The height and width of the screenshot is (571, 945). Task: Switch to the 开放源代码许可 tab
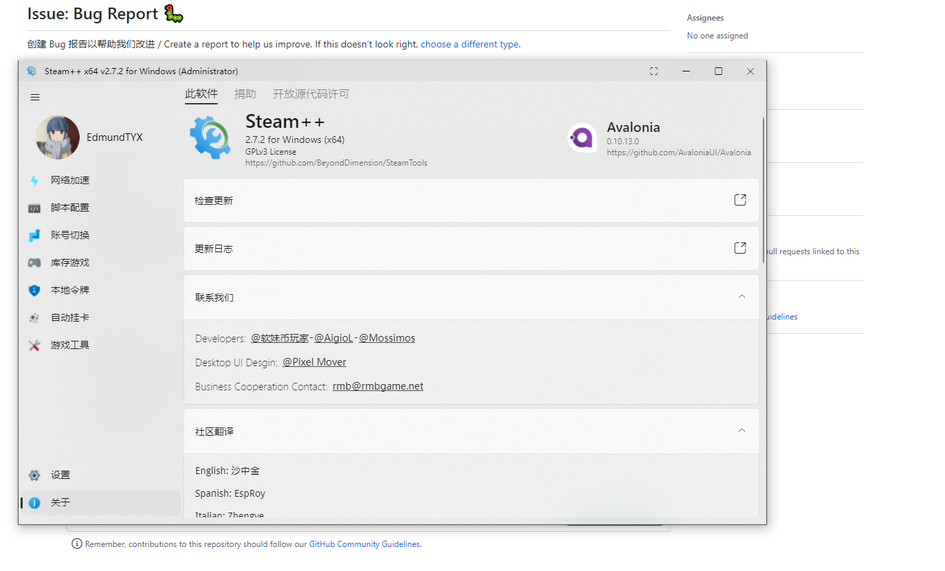pyautogui.click(x=309, y=94)
